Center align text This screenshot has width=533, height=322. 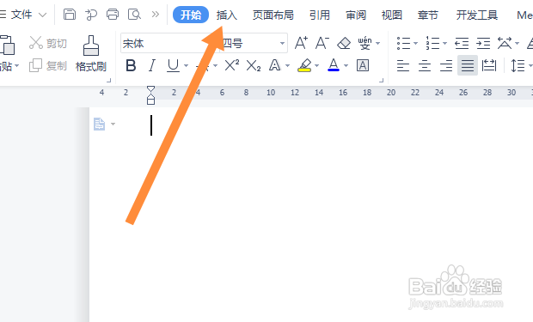point(425,65)
